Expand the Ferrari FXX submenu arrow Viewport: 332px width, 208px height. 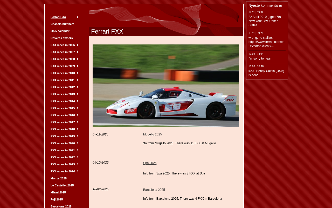[x=78, y=17]
